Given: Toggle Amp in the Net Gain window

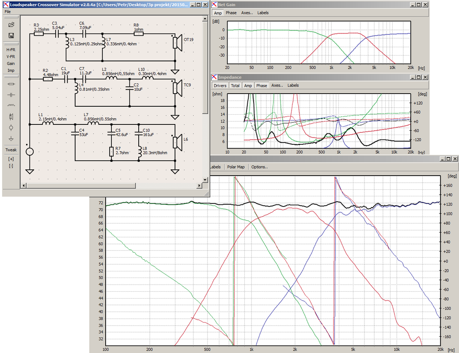Looking at the screenshot, I should click(x=218, y=13).
